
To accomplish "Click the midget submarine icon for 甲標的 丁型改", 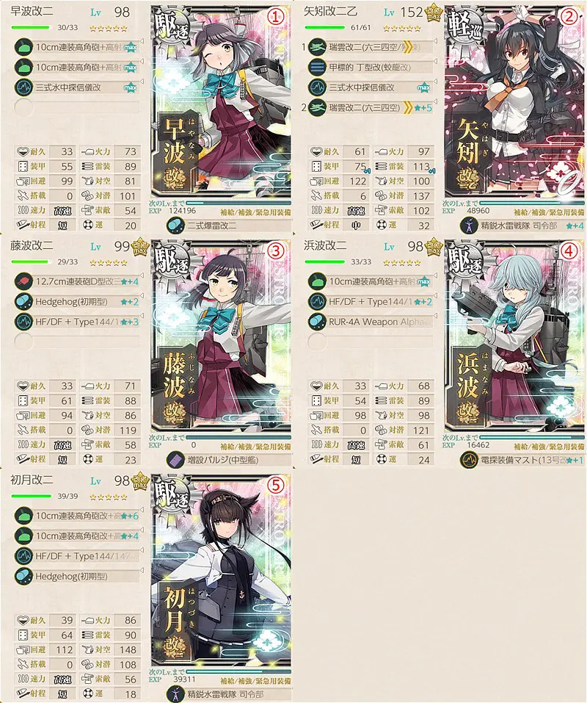I will (x=317, y=68).
